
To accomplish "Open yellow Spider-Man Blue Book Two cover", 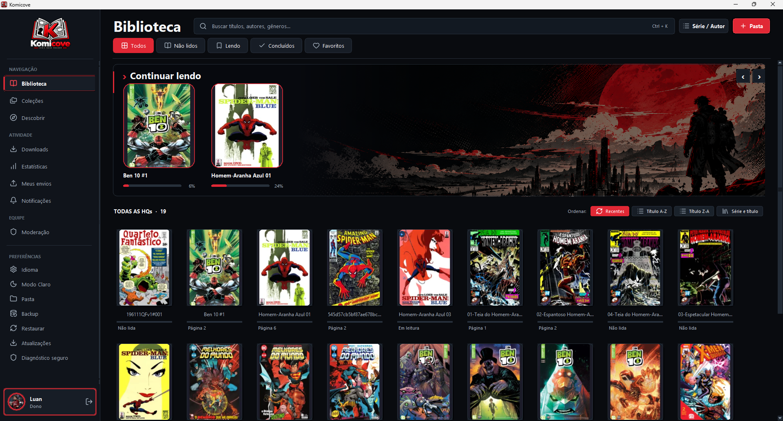I will (144, 382).
